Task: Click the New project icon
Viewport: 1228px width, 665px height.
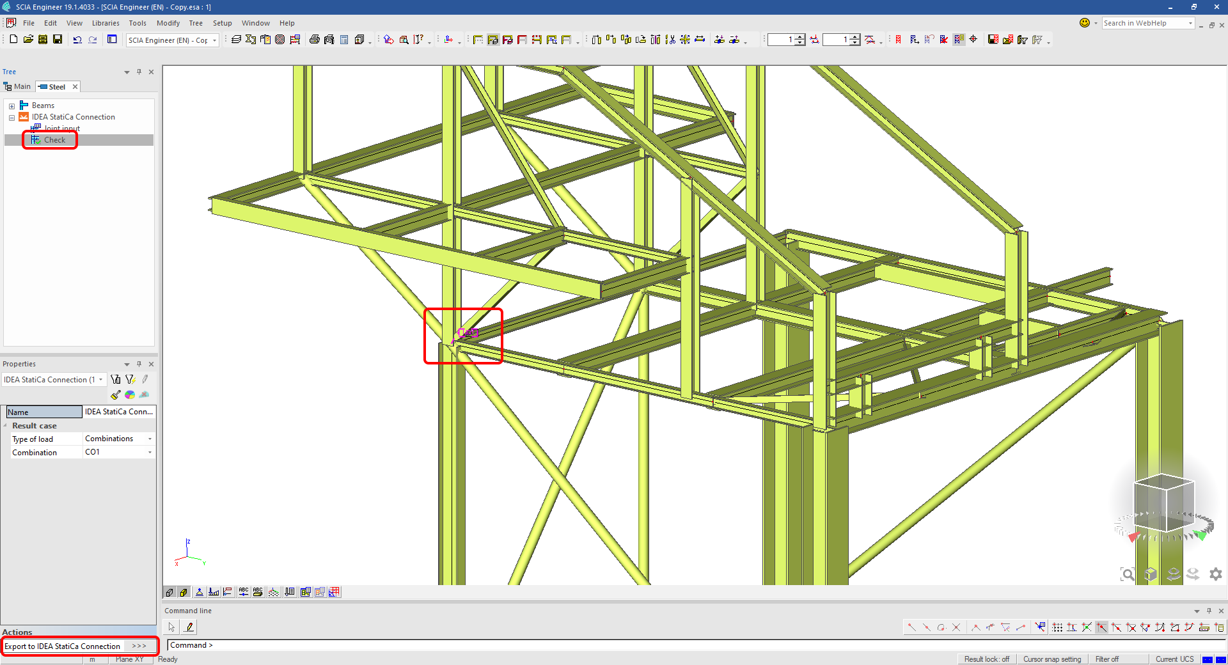Action: (x=13, y=40)
